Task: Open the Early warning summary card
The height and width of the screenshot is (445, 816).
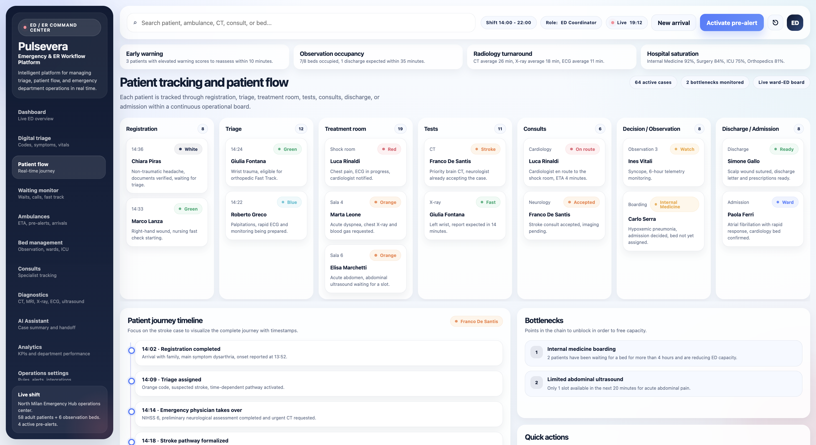Action: click(x=204, y=57)
